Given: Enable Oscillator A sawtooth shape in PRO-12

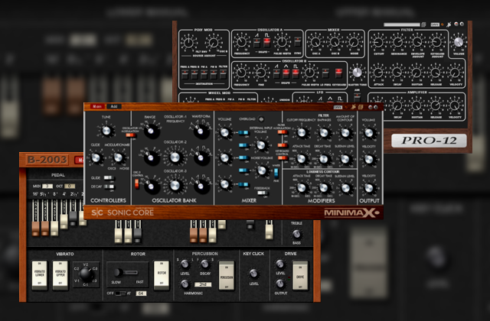Looking at the screenshot, I should point(256,43).
